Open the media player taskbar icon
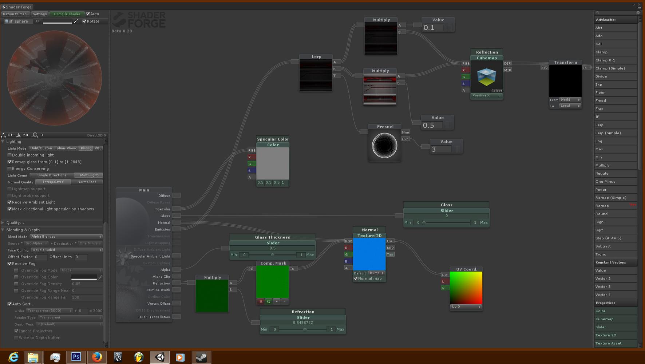This screenshot has width=645, height=364. (180, 357)
